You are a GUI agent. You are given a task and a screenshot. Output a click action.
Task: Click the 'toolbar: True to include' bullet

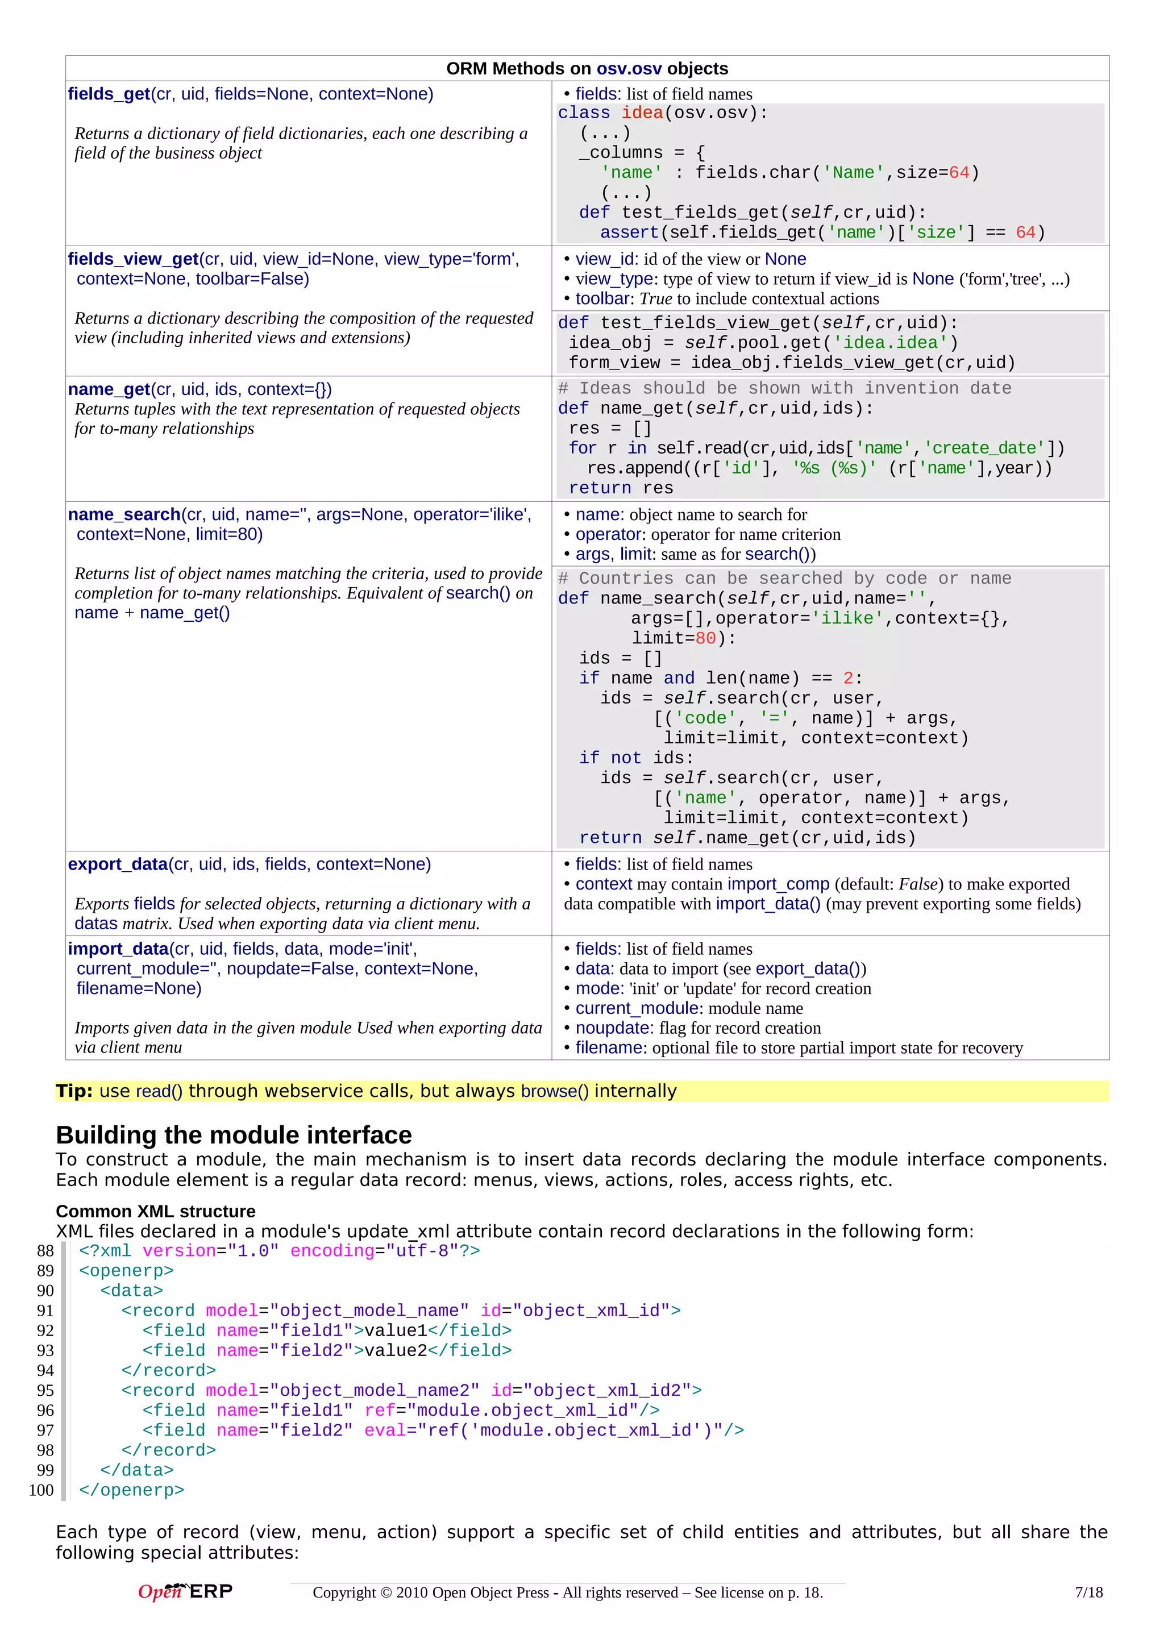point(721,298)
